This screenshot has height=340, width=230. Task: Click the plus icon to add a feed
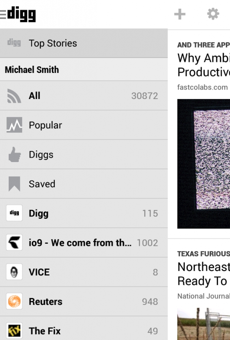[x=180, y=14]
